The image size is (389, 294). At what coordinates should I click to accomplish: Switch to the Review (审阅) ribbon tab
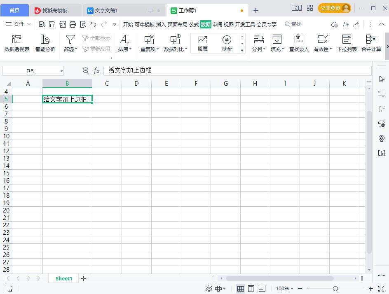point(217,24)
